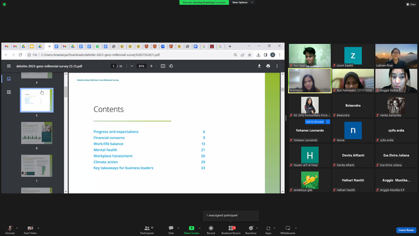Screen dimensions: 419x236
Task: Start Video in Zoom toolbar
Action: (x=30, y=229)
